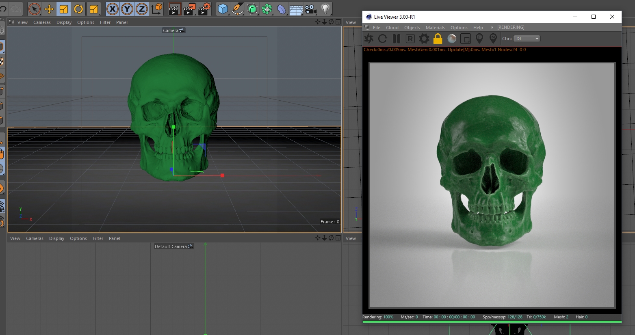The width and height of the screenshot is (635, 335).
Task: Toggle Y axis lock
Action: point(127,9)
